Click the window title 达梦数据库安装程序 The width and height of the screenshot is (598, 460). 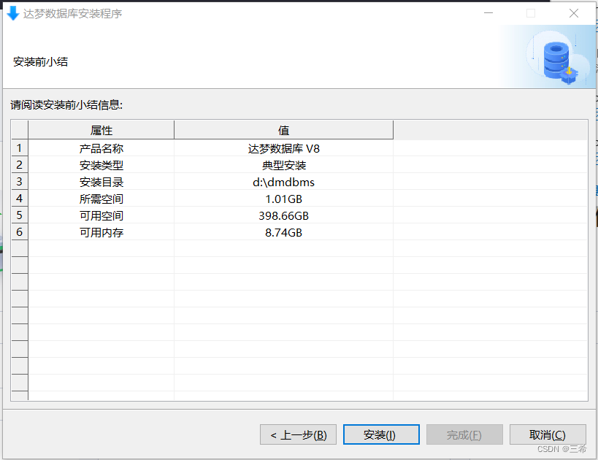tap(72, 14)
